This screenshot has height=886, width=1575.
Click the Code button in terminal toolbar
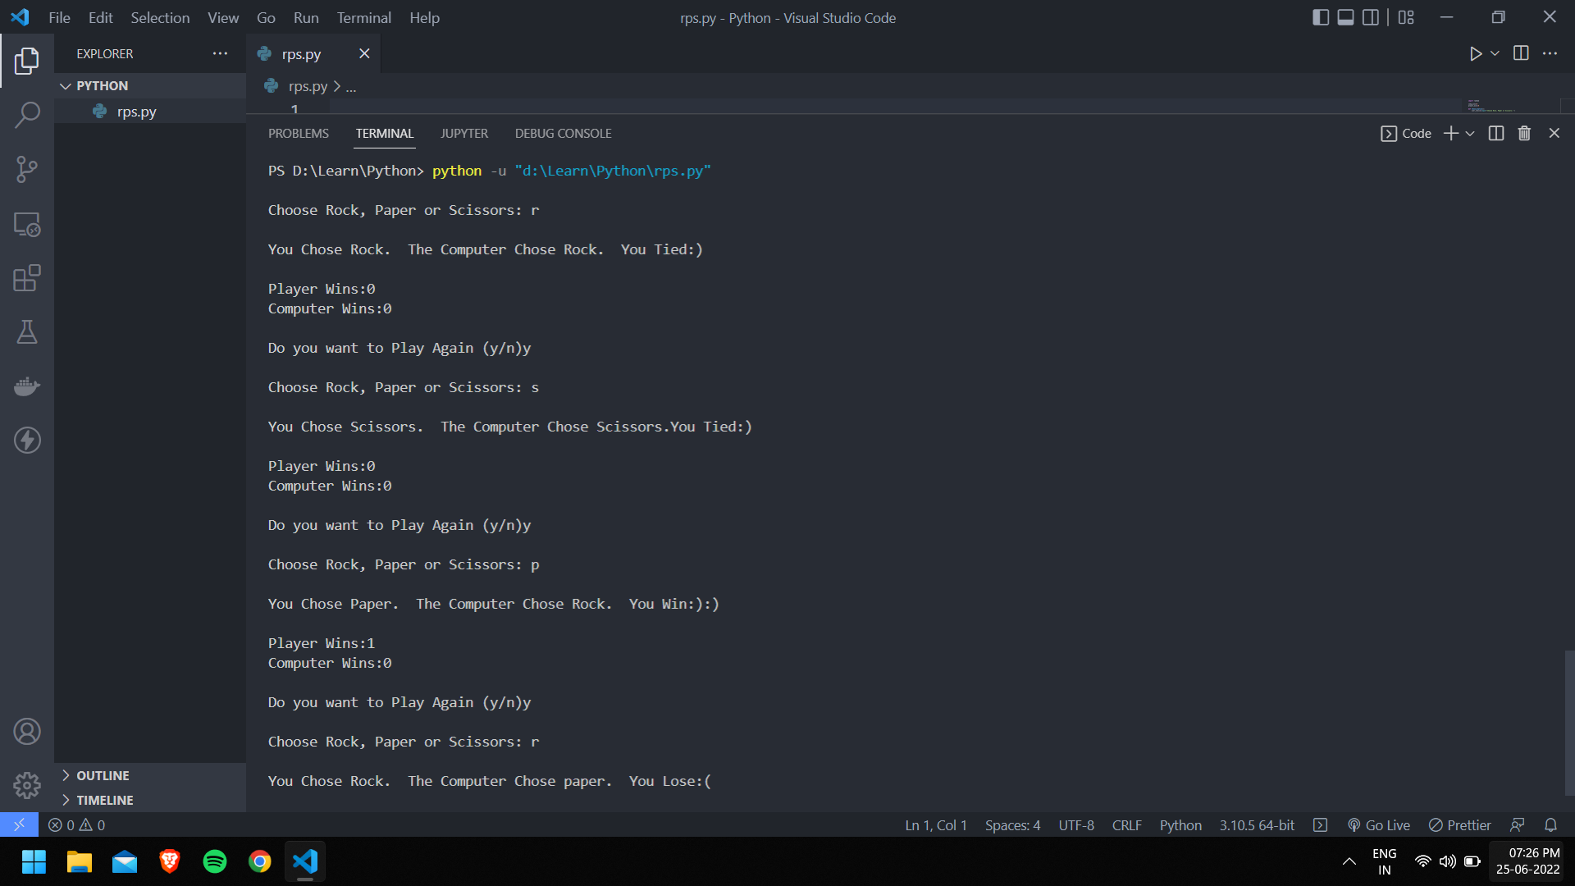[1405, 133]
